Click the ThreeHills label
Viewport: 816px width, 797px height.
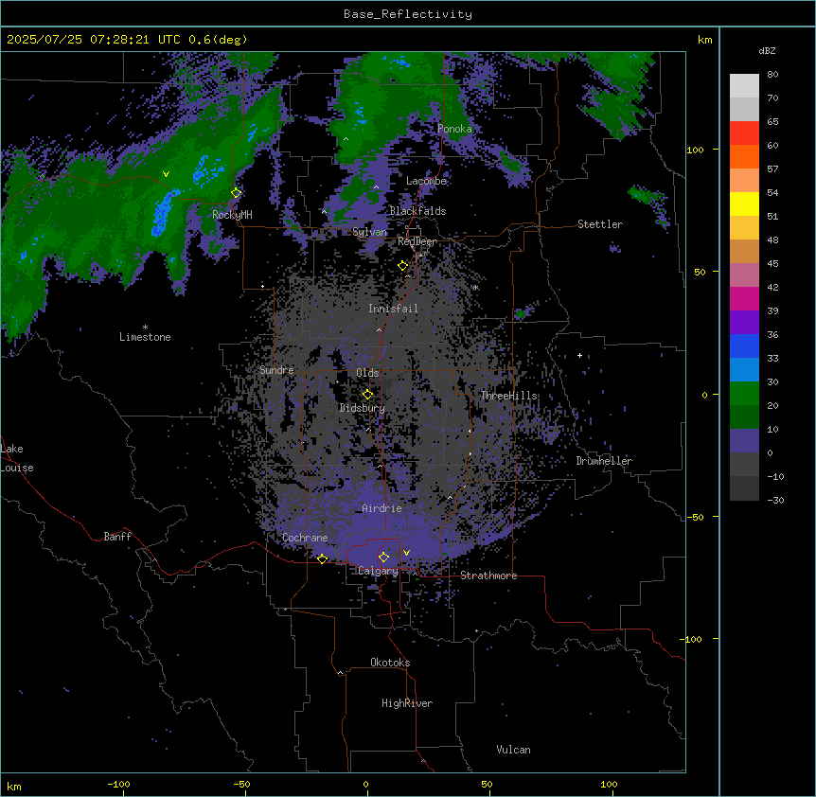pos(509,396)
